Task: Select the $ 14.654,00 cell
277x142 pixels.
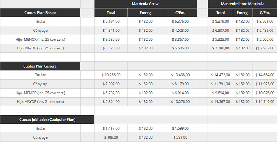Action: click(x=265, y=75)
